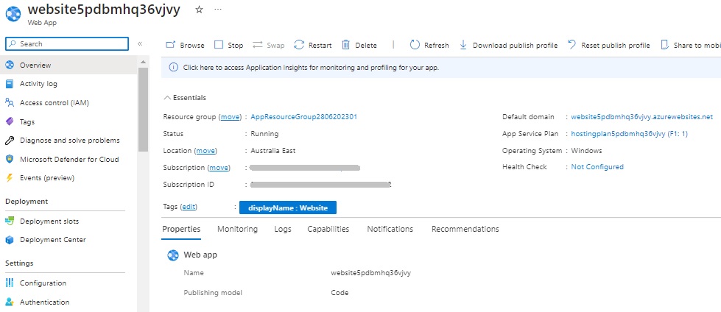721x312 pixels.
Task: Click the Activity log icon in the sidebar
Action: [x=10, y=84]
